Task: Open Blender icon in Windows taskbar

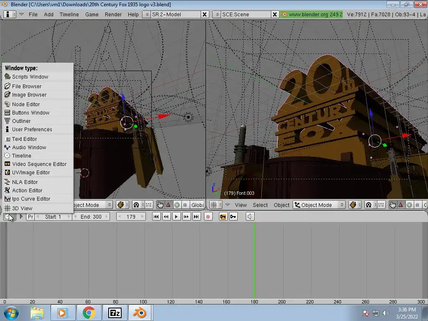Action: click(x=140, y=313)
